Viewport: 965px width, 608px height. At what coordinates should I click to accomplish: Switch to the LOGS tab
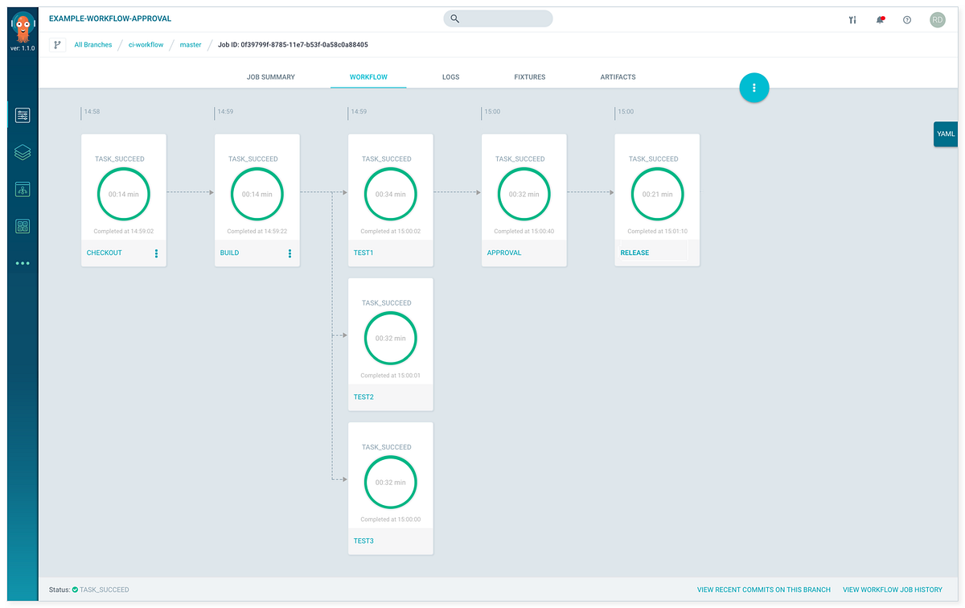tap(450, 76)
